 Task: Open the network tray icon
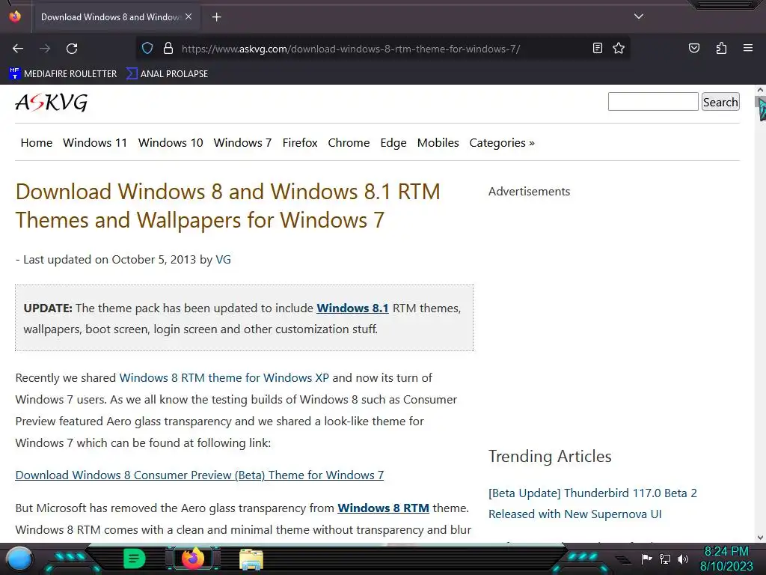point(665,559)
